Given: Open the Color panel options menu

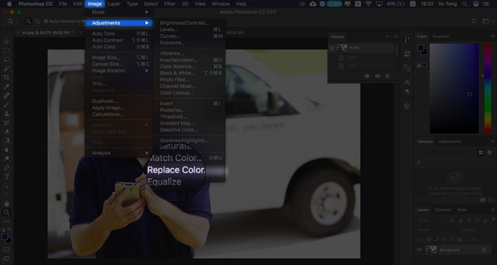Looking at the screenshot, I should [493, 37].
